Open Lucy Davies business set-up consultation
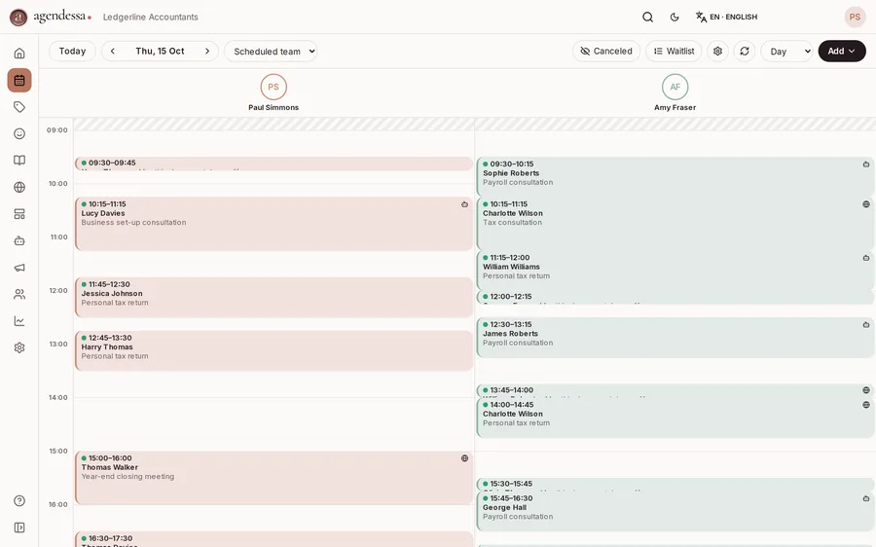The image size is (876, 547). 274,224
